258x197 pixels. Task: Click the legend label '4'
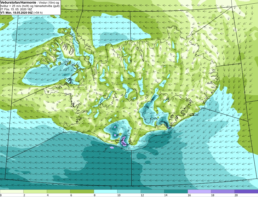[x=48, y=195]
